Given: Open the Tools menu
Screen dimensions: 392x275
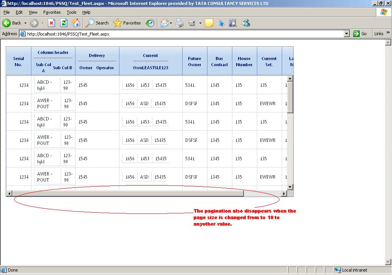Looking at the screenshot, I should pos(72,12).
